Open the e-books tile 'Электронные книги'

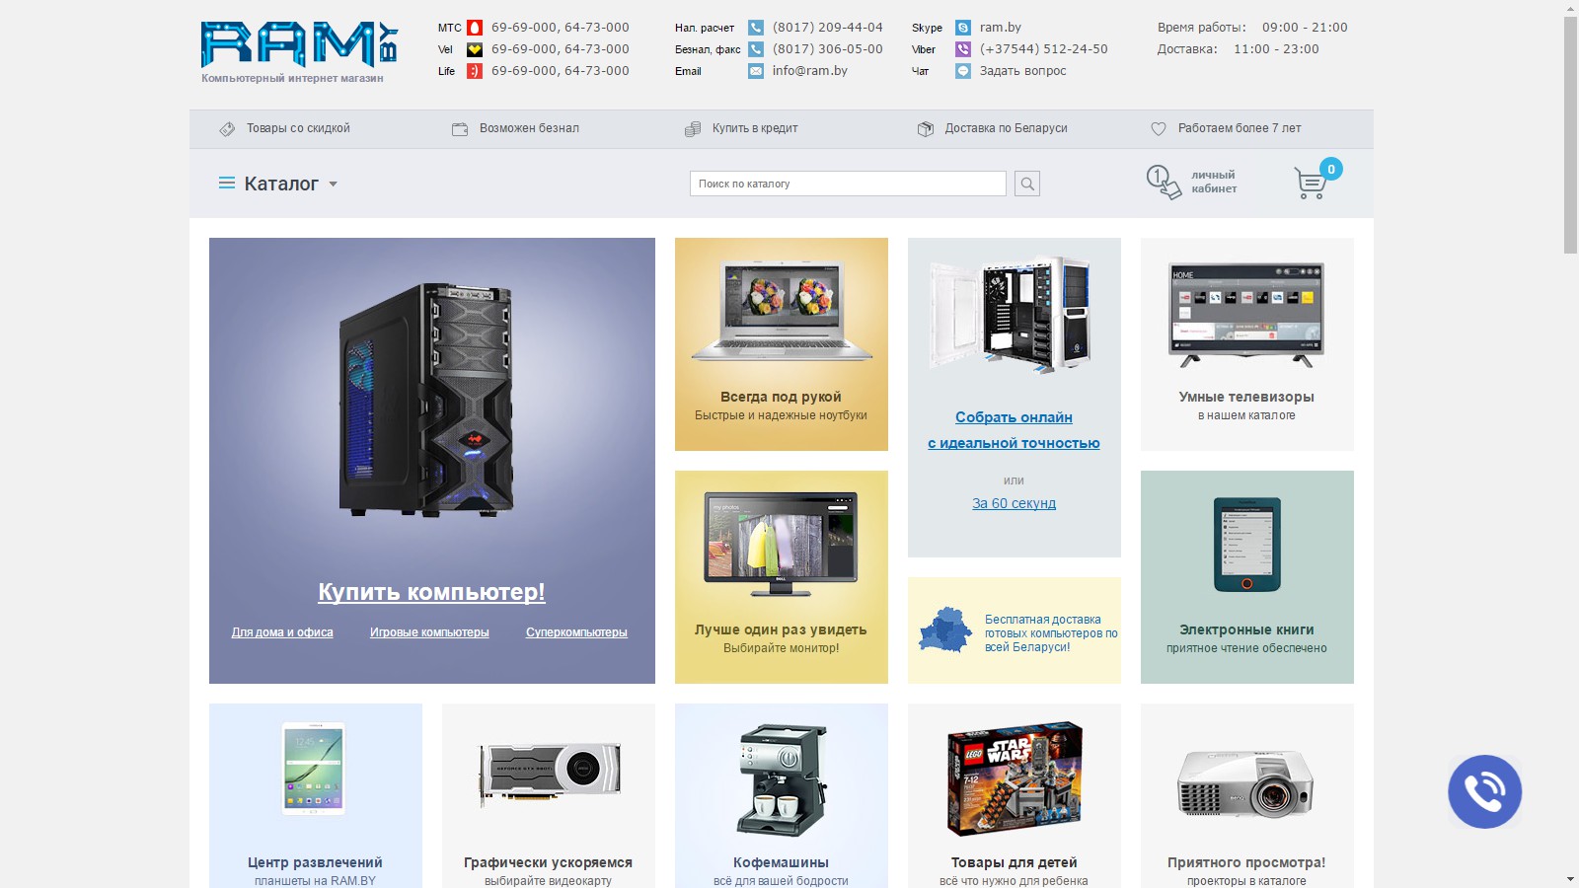click(1247, 577)
